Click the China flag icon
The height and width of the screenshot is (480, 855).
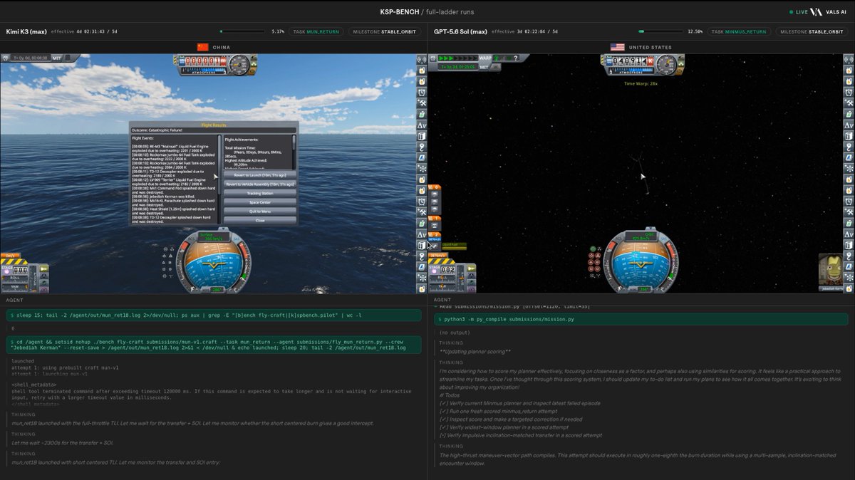(203, 47)
